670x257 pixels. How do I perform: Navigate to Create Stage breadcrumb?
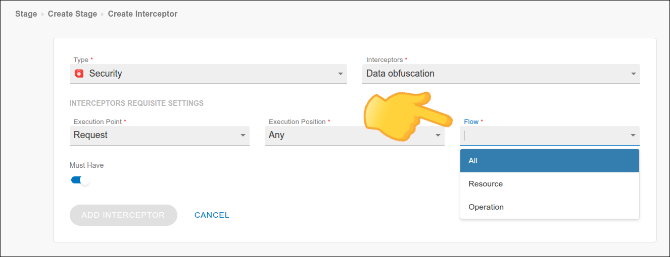click(x=72, y=14)
